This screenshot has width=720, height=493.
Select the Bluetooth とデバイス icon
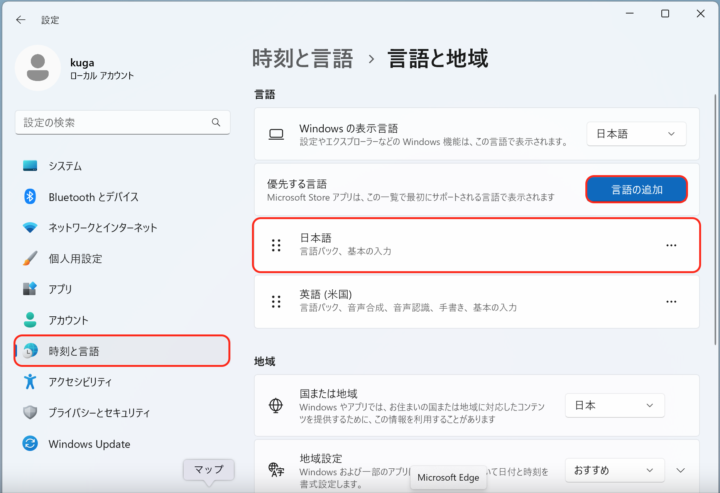point(30,197)
